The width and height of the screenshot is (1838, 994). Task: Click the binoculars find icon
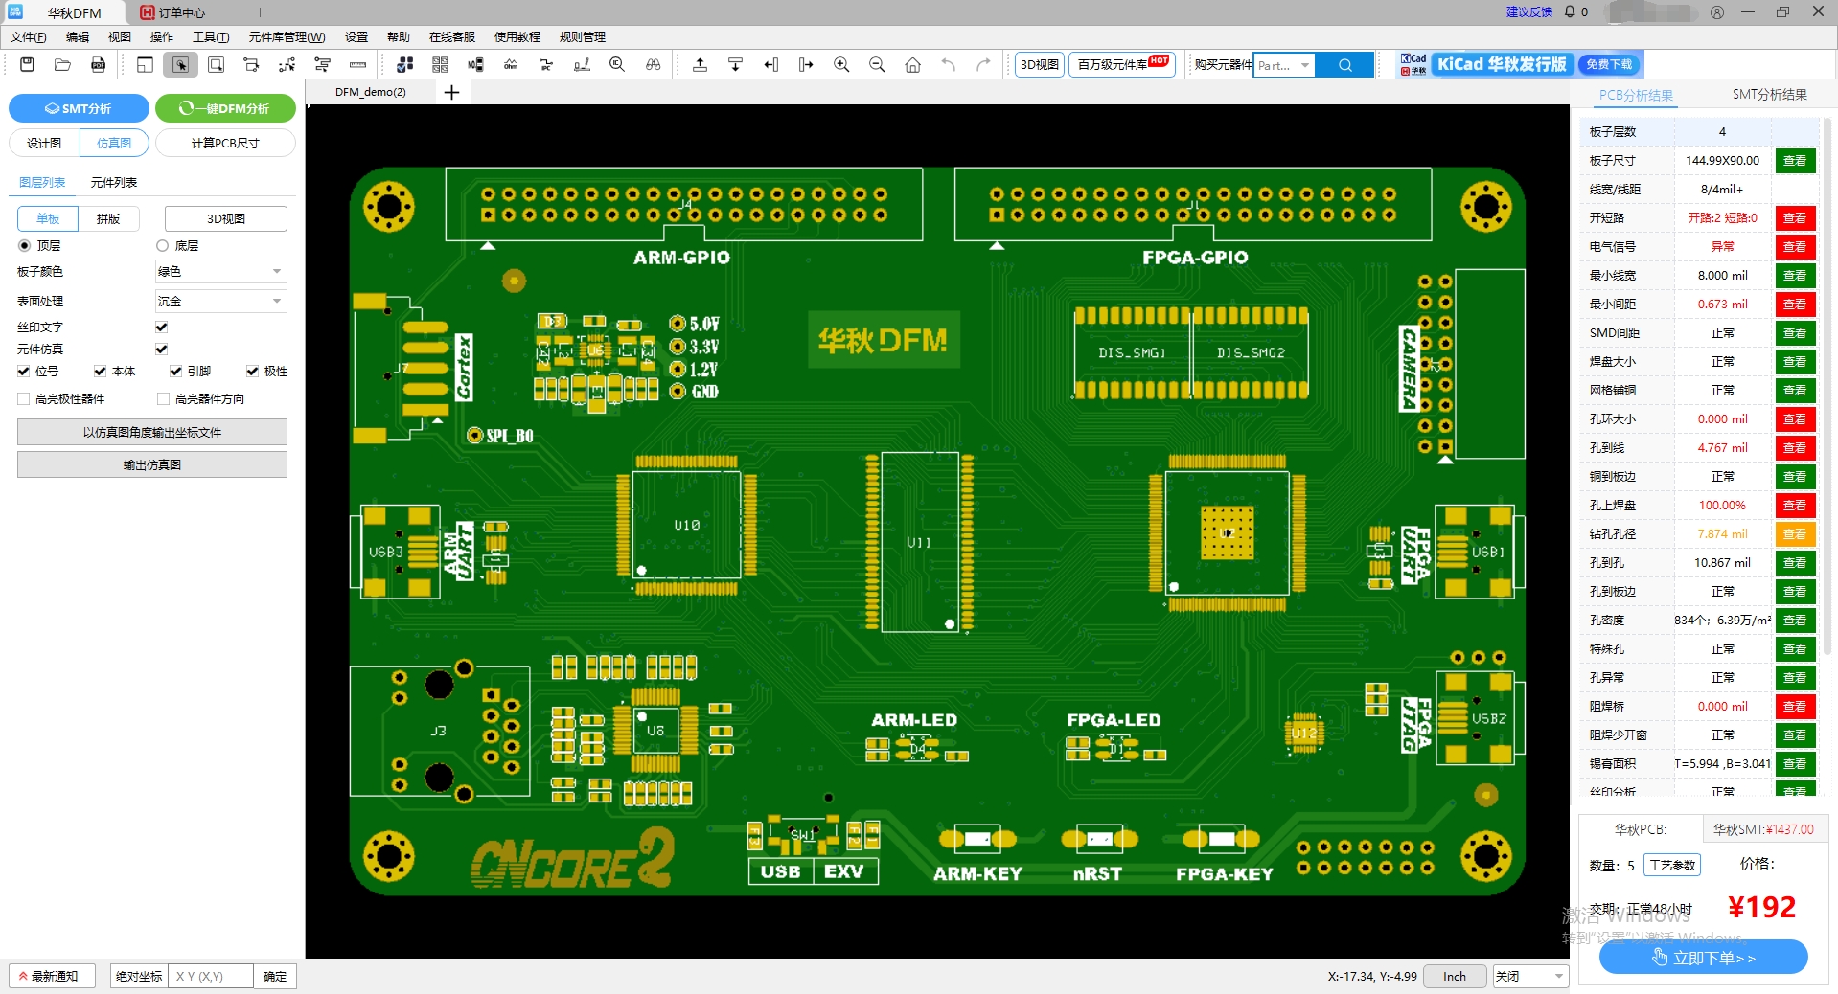[653, 64]
